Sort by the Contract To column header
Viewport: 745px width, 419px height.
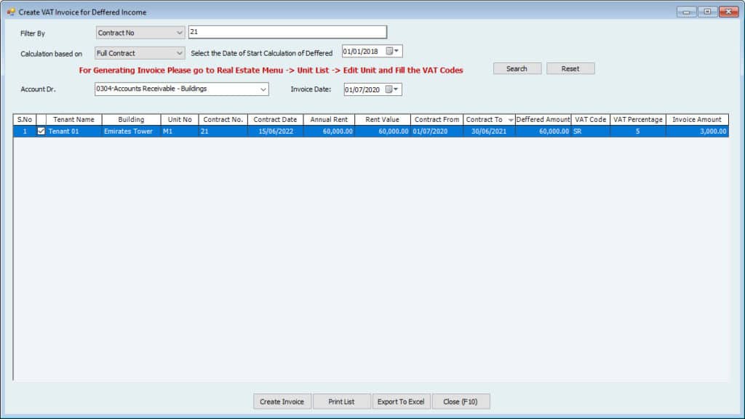(485, 120)
